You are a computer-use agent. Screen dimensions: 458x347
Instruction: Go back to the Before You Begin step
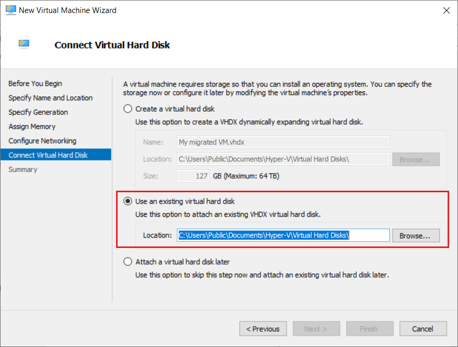35,83
